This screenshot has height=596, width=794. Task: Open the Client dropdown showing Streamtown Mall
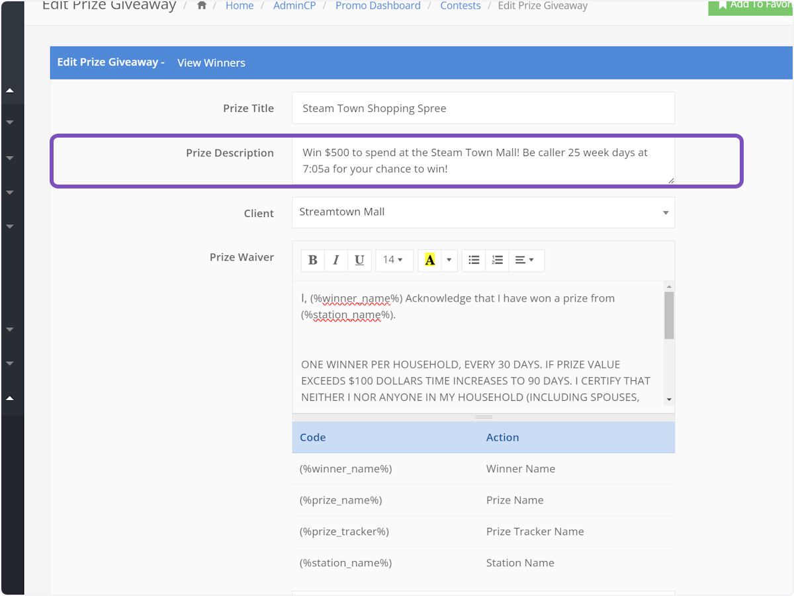tap(483, 212)
